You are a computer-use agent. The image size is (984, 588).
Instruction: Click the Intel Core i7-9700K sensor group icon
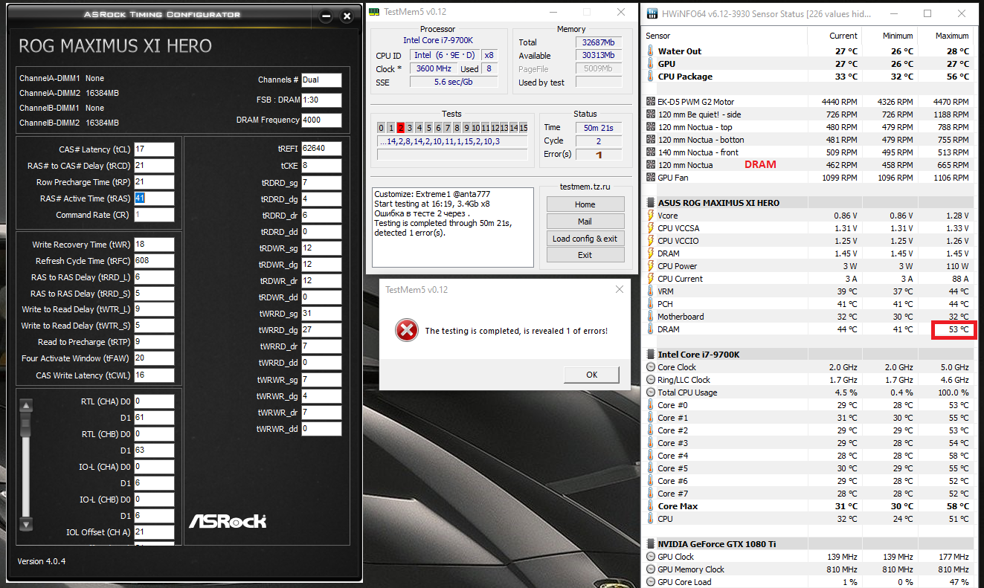tap(650, 355)
